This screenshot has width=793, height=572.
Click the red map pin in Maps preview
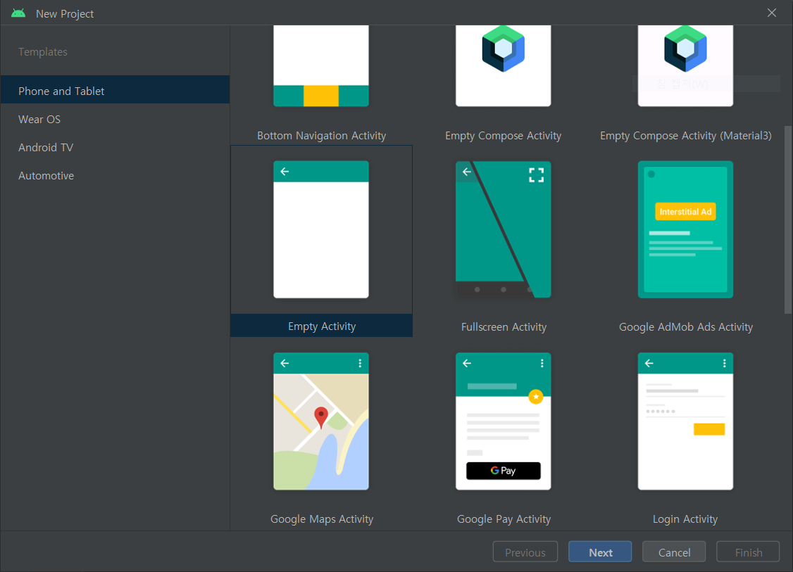coord(320,417)
